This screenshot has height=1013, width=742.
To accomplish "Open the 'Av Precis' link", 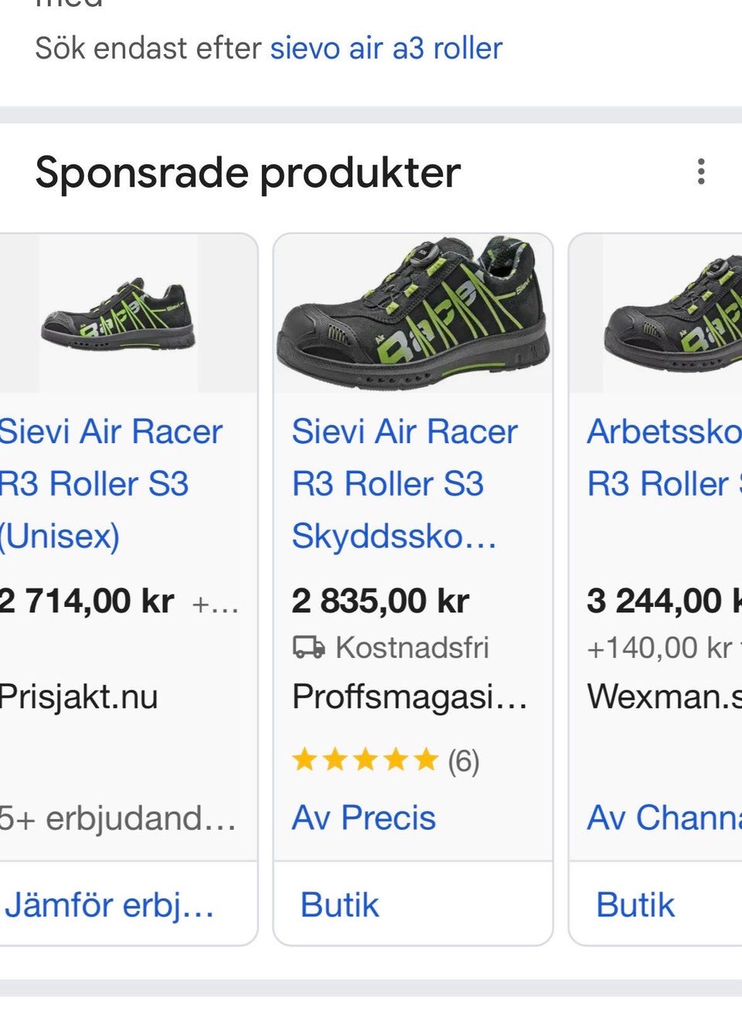I will coord(363,818).
